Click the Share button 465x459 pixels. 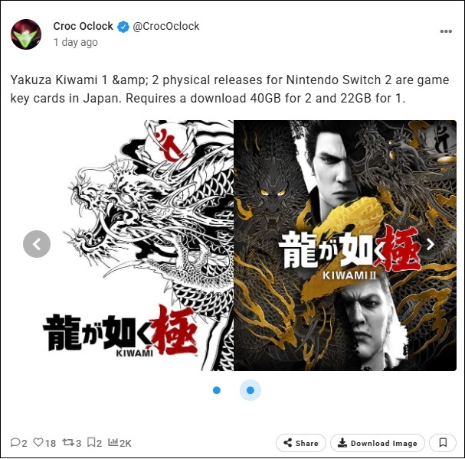point(301,443)
